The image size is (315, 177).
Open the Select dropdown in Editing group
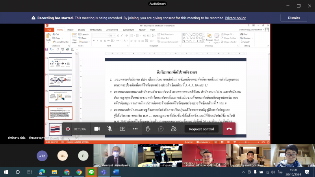(x=245, y=42)
